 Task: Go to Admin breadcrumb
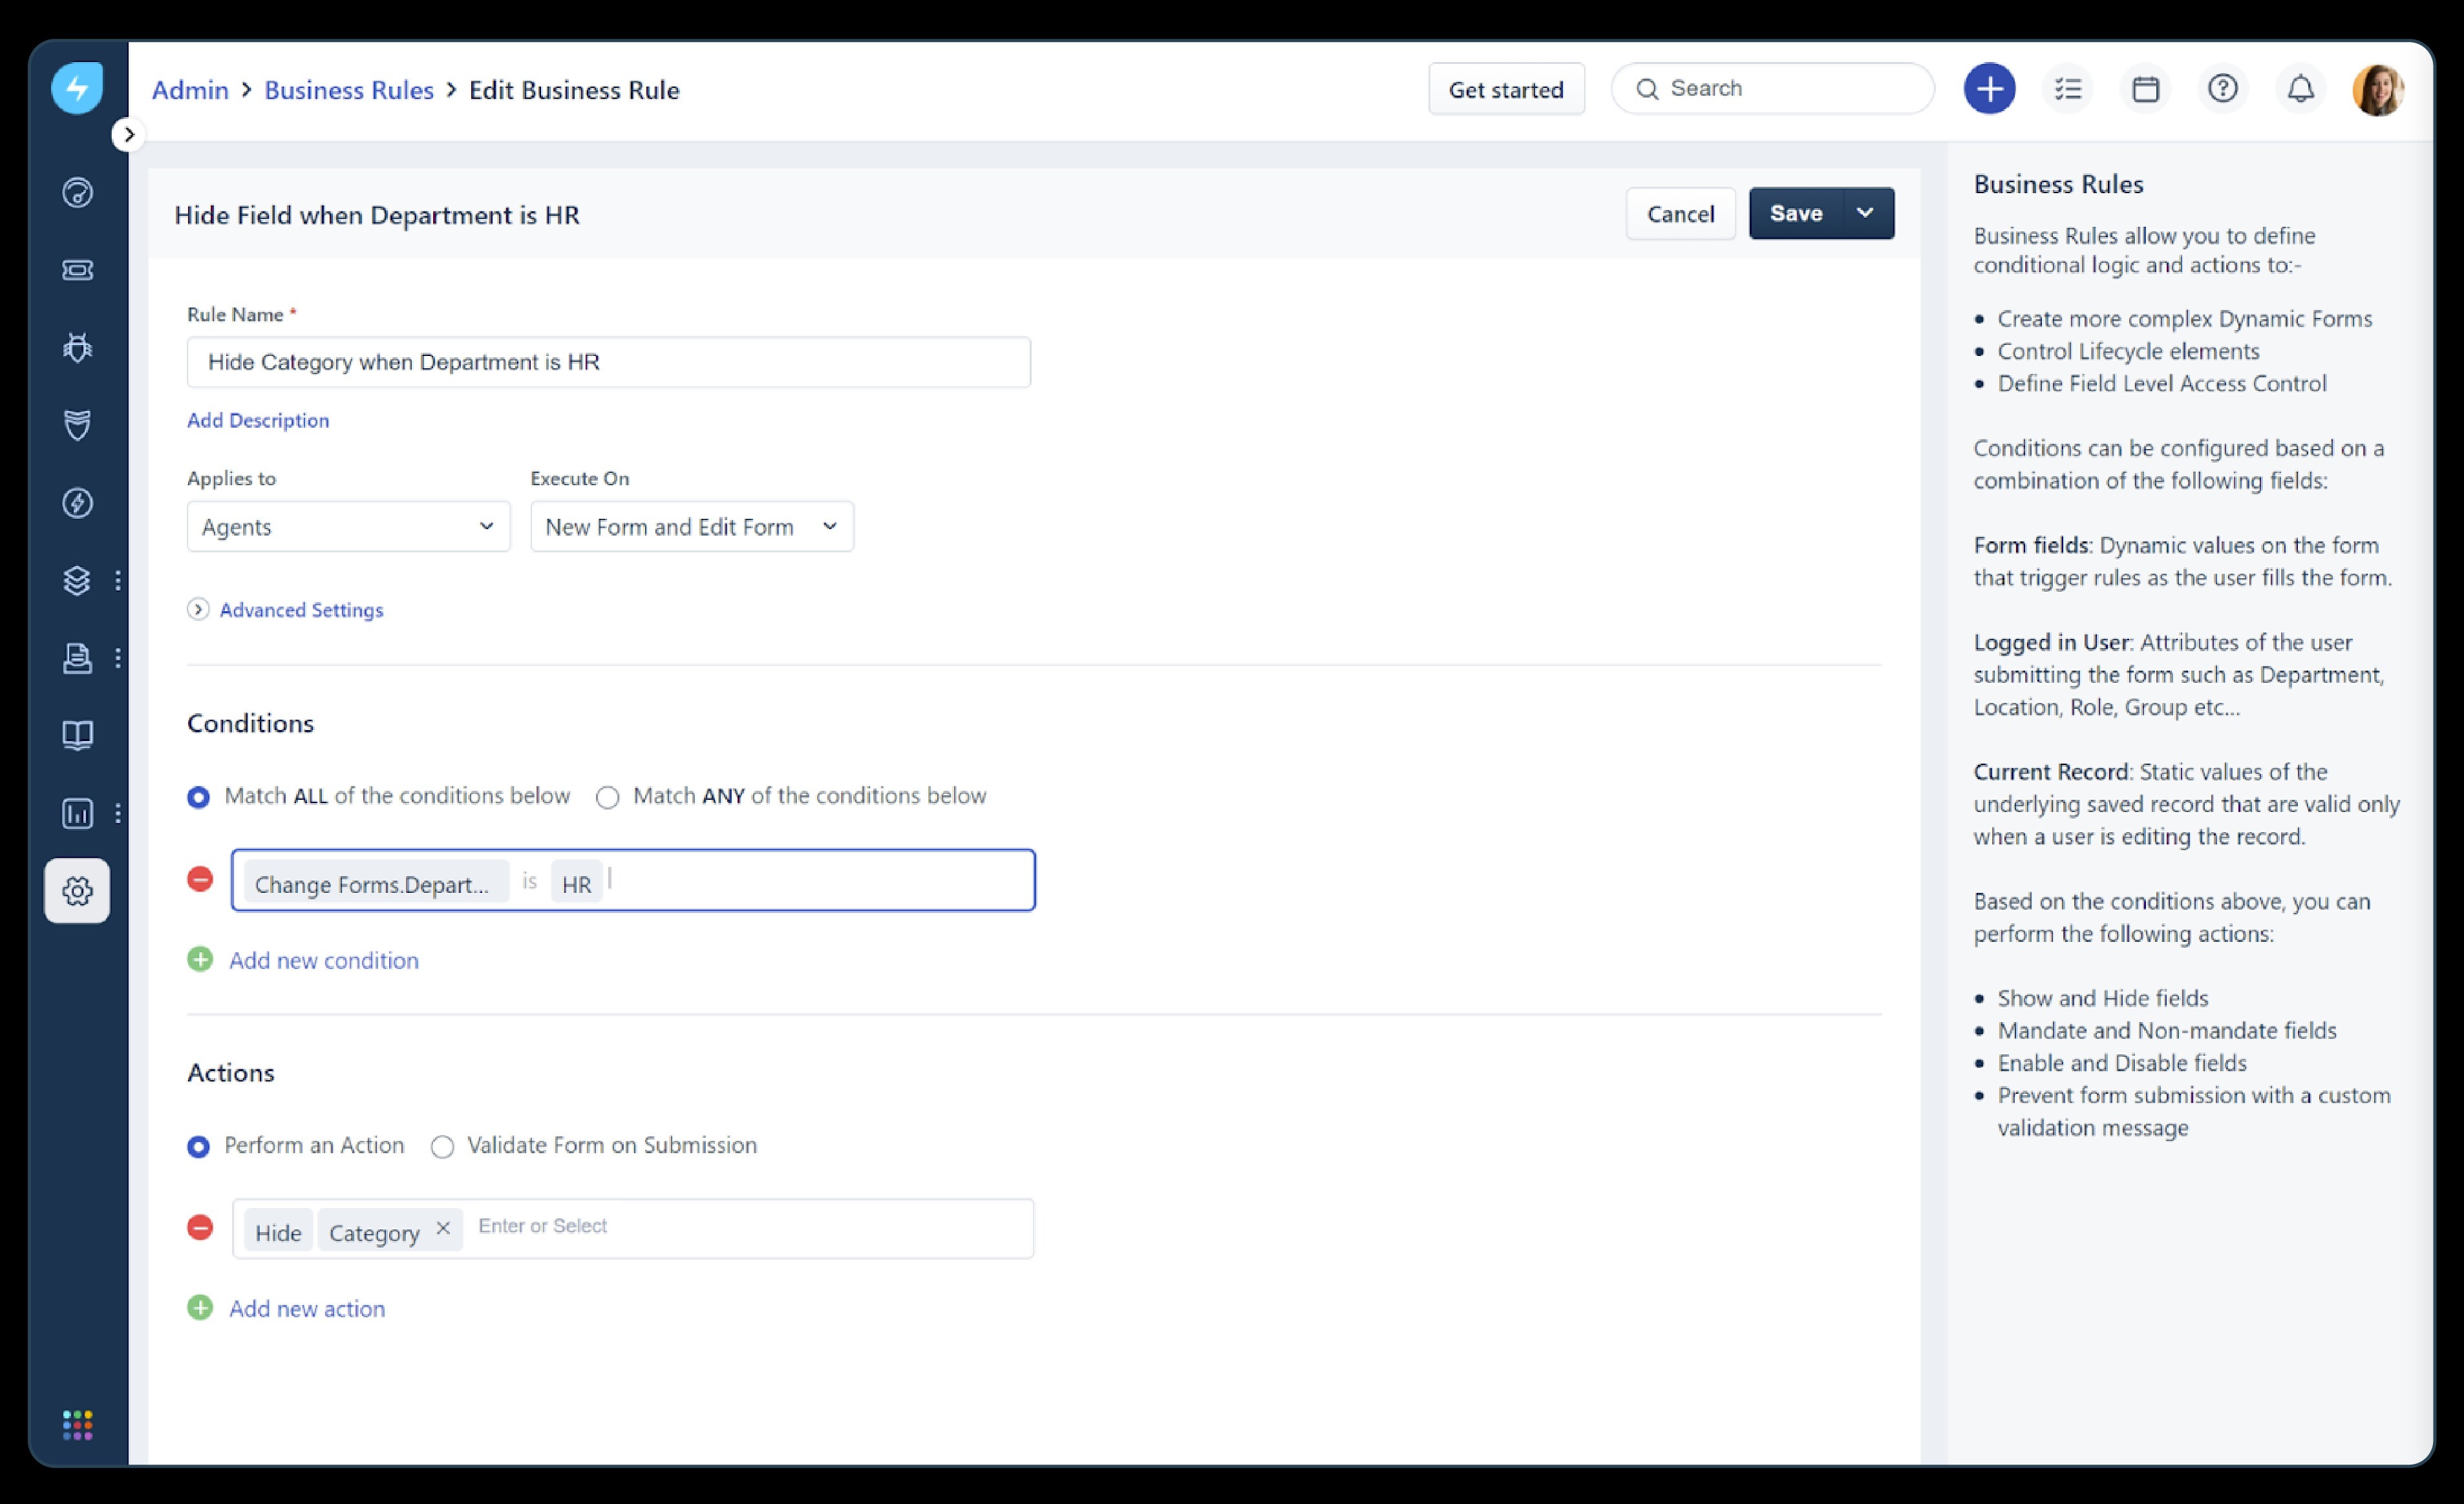(190, 90)
